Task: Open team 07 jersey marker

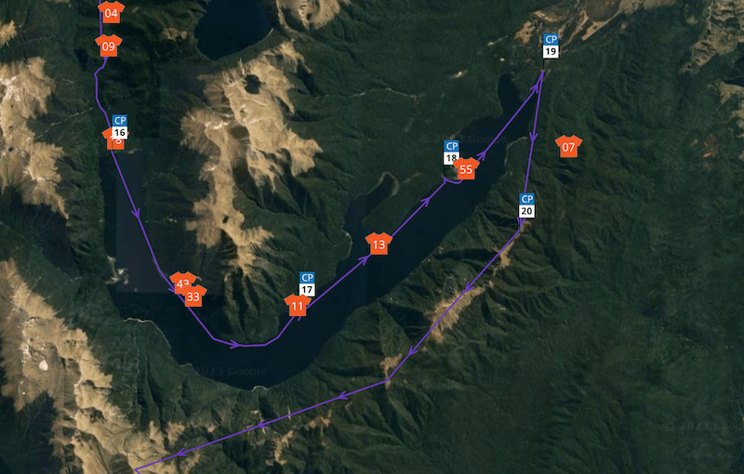Action: [568, 147]
